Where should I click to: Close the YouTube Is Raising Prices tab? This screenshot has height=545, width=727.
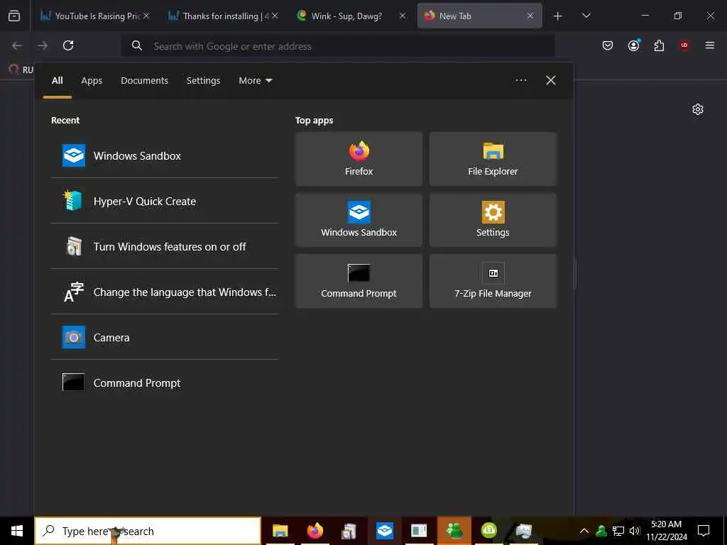146,16
